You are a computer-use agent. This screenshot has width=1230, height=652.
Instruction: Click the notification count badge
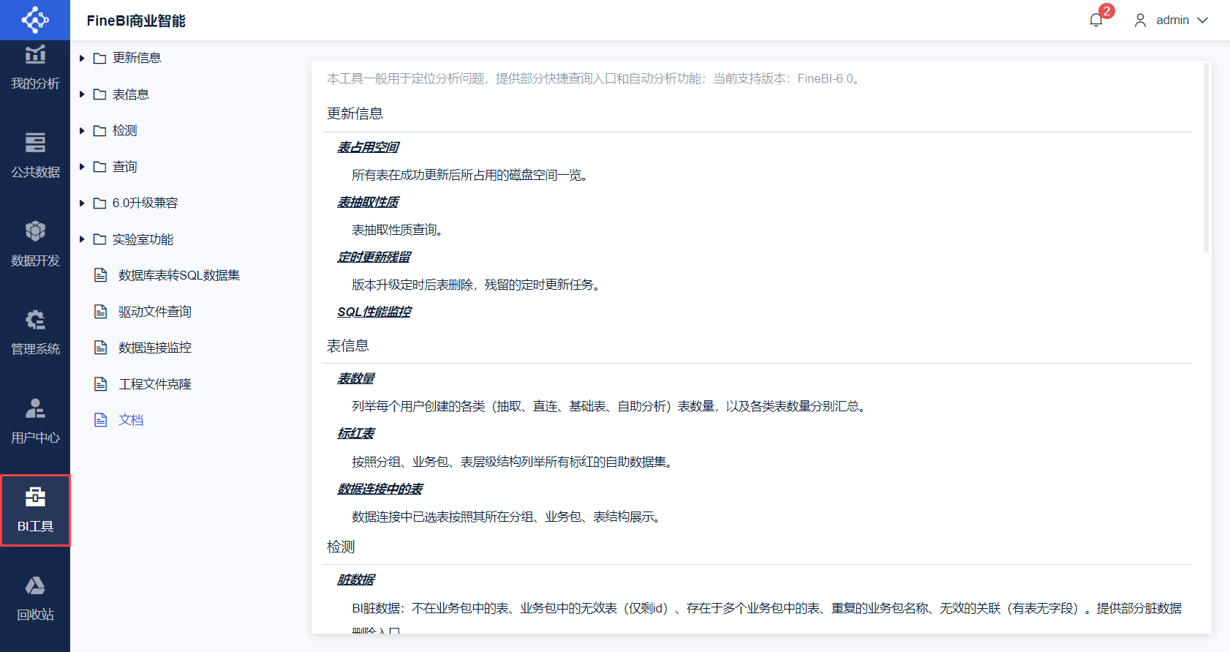click(1106, 11)
